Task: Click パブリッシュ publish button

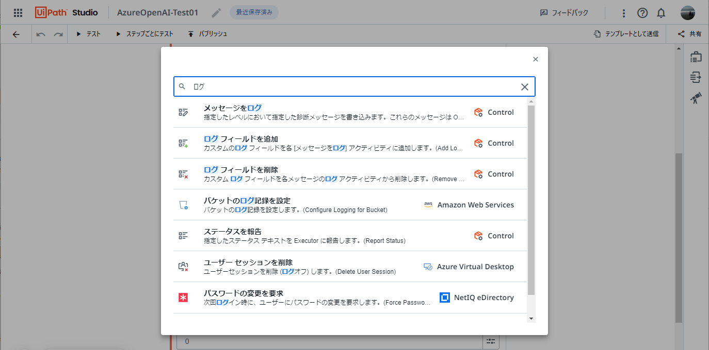Action: pos(207,34)
